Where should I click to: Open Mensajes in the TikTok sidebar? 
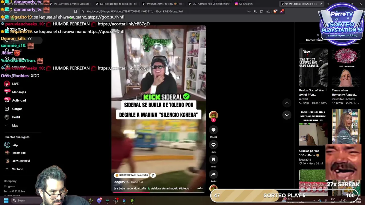click(19, 92)
